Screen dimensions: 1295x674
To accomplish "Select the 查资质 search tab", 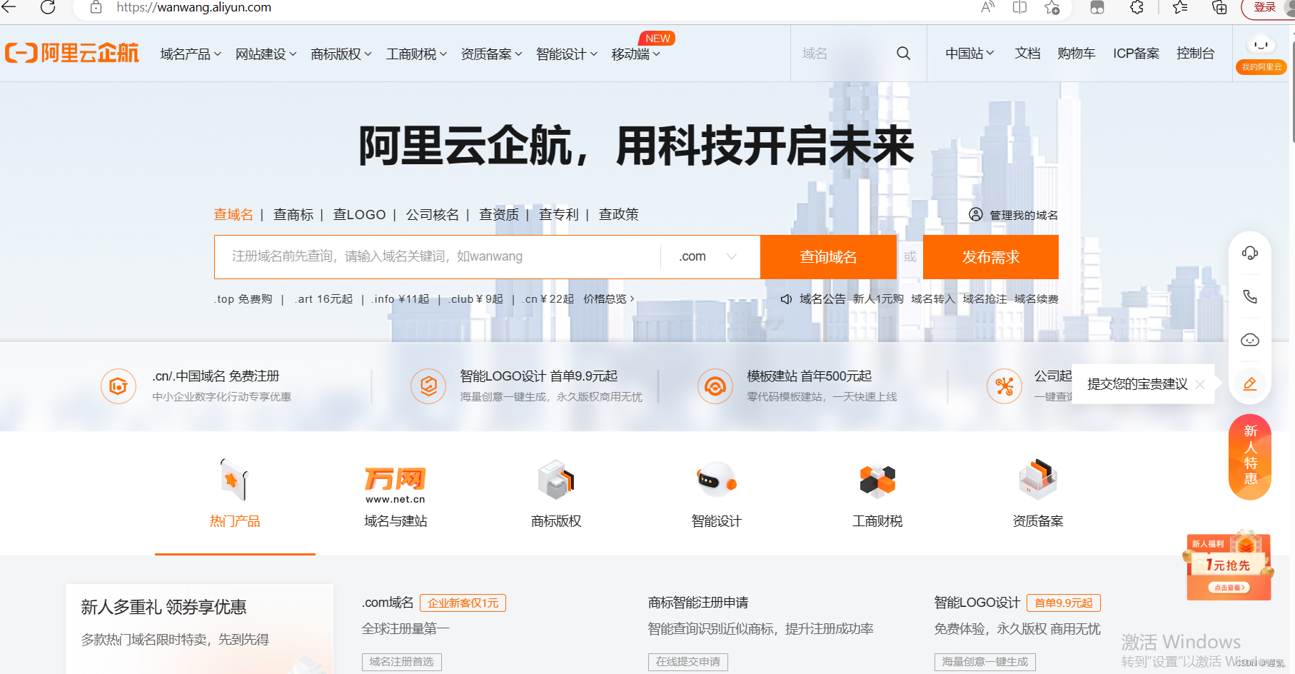I will click(499, 214).
